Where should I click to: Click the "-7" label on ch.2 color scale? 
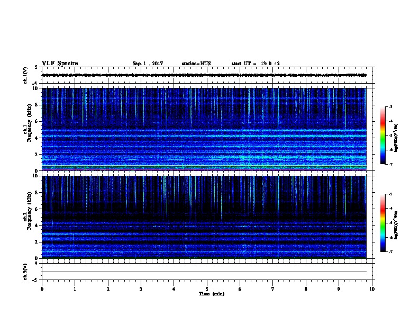(x=390, y=252)
